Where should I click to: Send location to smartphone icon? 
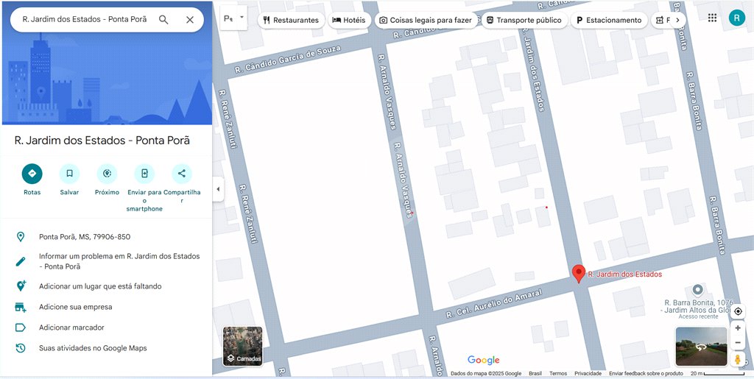[x=144, y=174]
